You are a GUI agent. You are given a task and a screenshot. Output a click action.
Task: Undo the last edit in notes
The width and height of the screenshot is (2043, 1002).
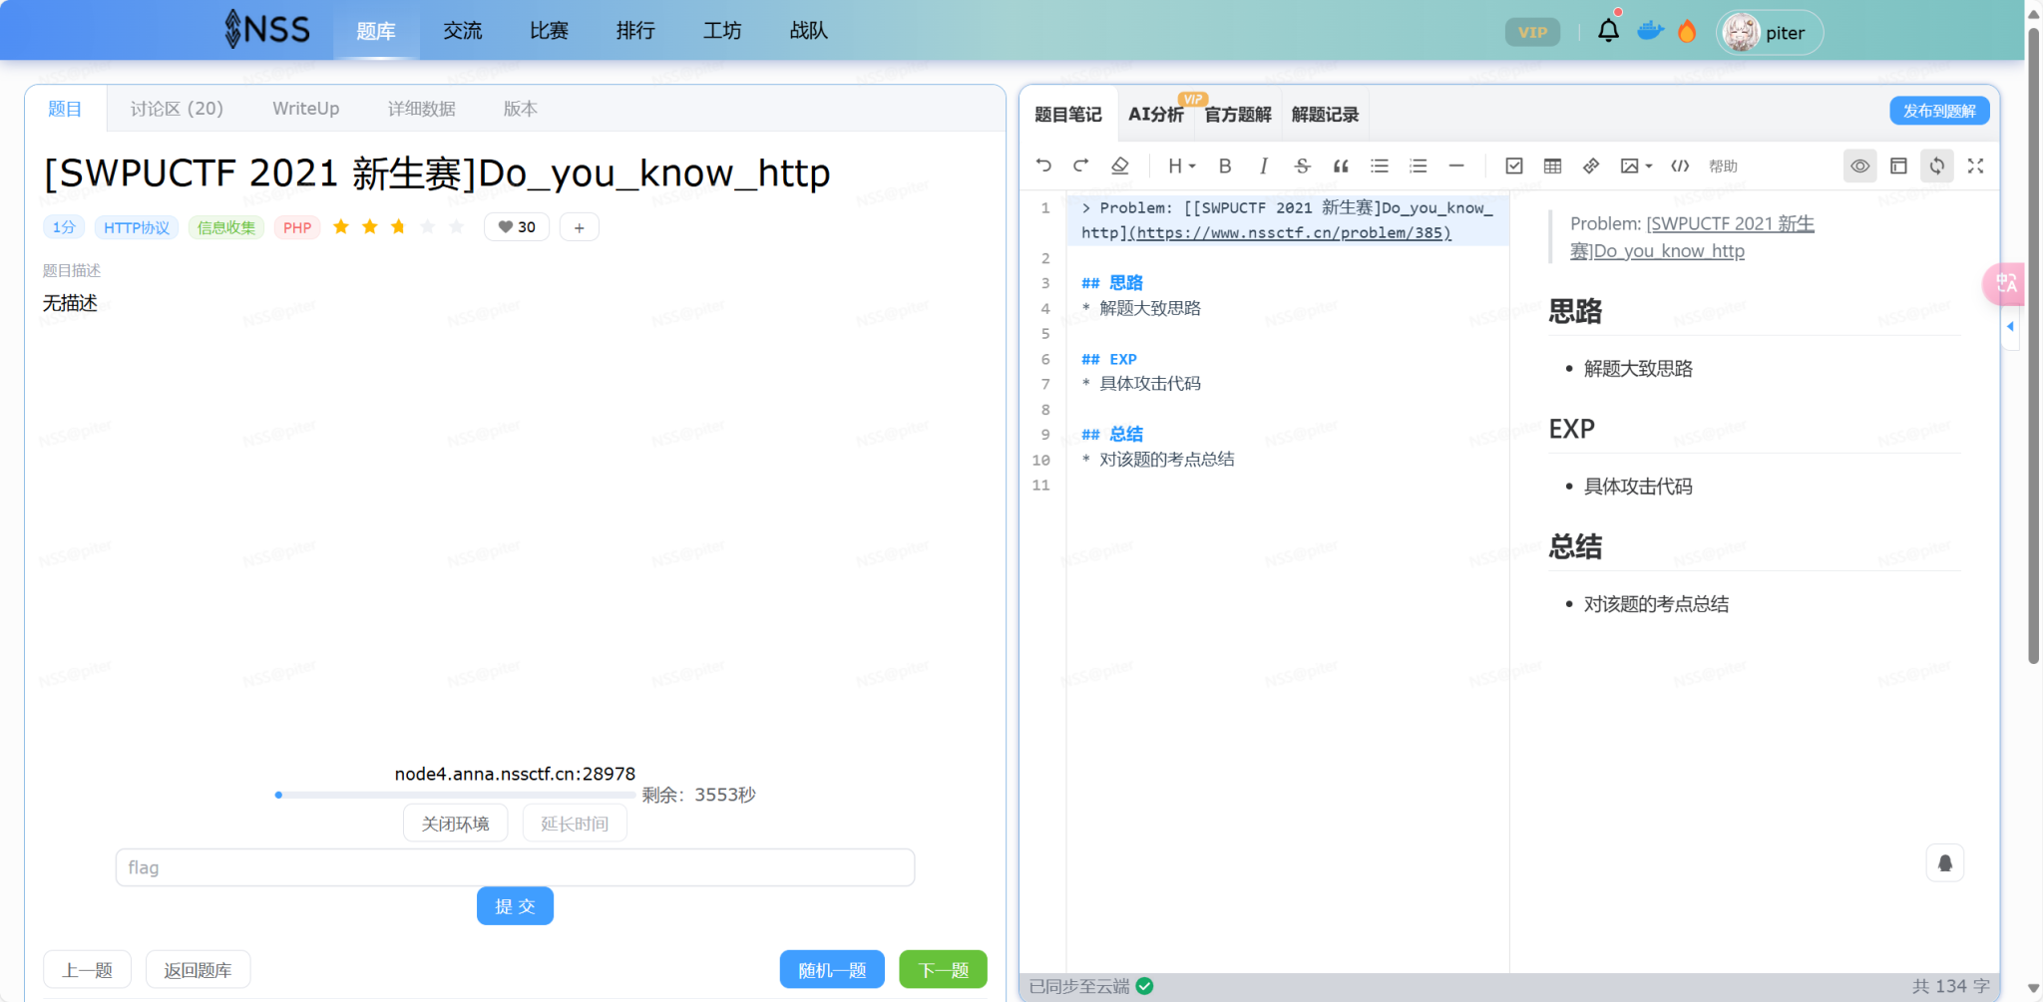(1043, 166)
